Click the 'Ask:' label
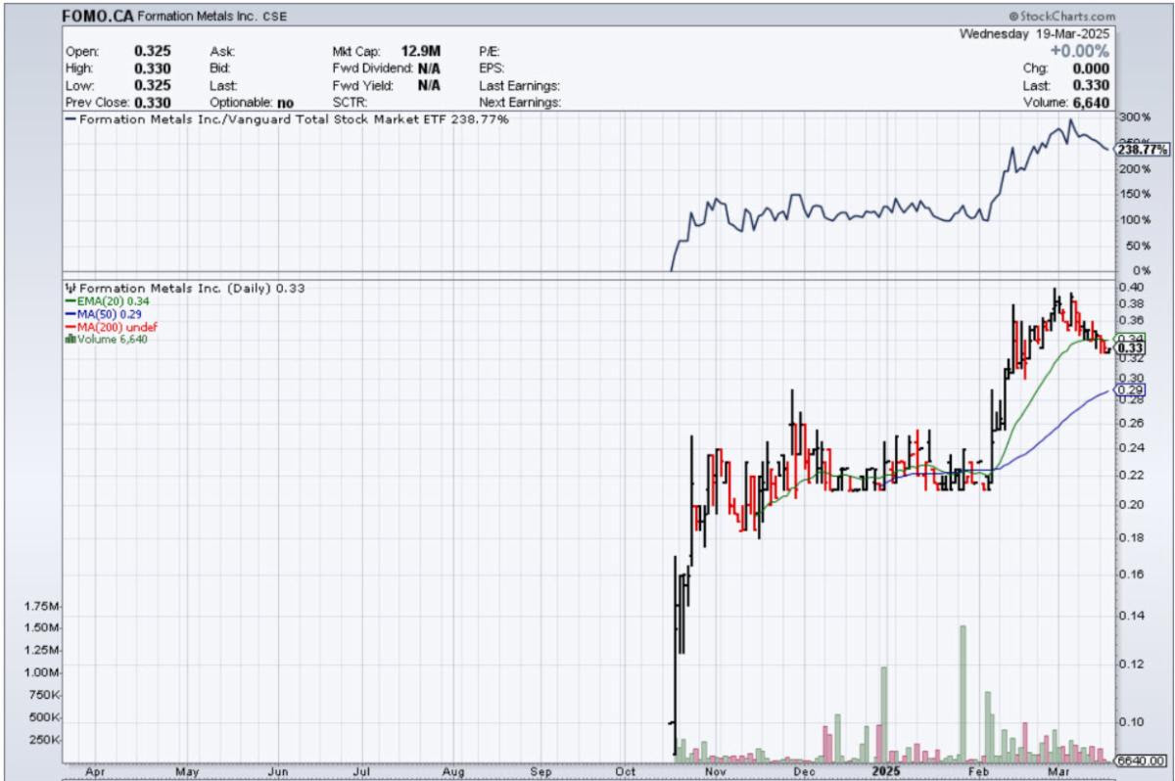Screen dimensions: 1175x781 (221, 51)
